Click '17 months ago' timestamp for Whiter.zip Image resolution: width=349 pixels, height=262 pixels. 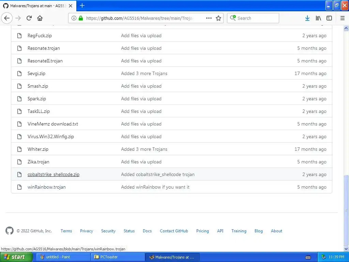(x=310, y=149)
